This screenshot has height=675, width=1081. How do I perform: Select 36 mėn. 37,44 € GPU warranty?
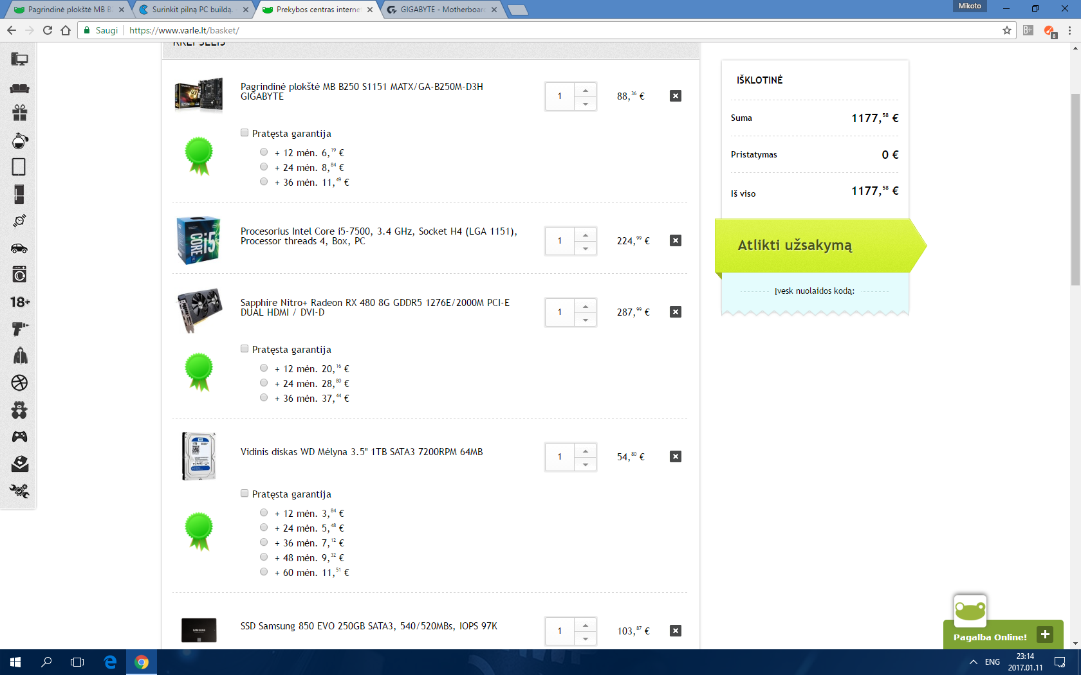pyautogui.click(x=264, y=398)
